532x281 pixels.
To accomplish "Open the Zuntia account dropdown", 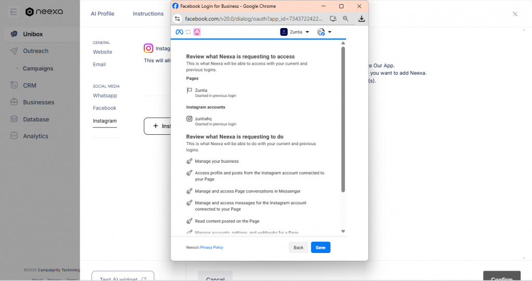I will tap(295, 32).
